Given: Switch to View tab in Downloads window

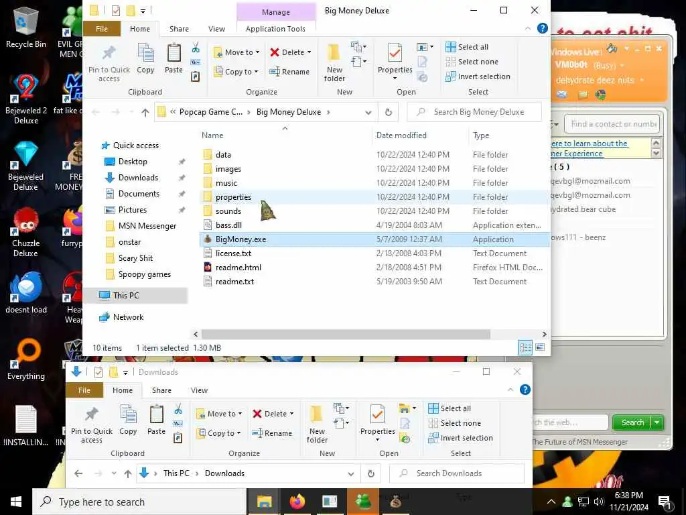Looking at the screenshot, I should [x=199, y=391].
